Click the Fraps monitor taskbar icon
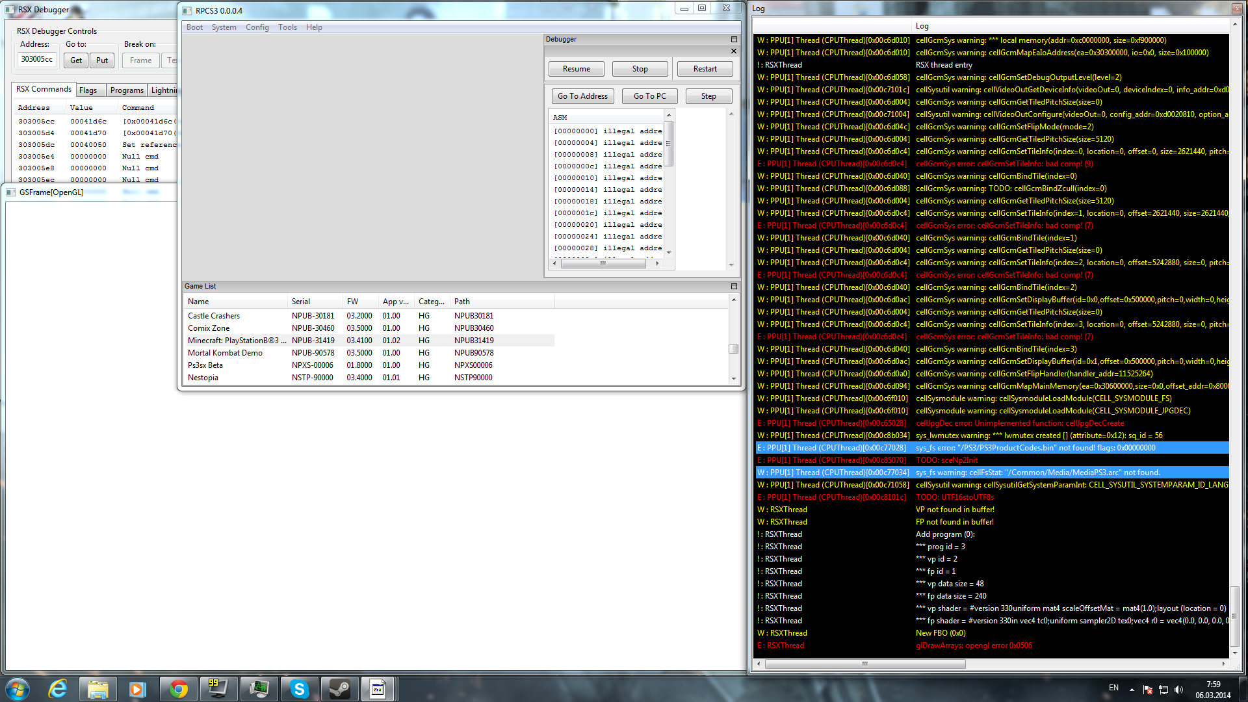The width and height of the screenshot is (1248, 702). point(218,689)
